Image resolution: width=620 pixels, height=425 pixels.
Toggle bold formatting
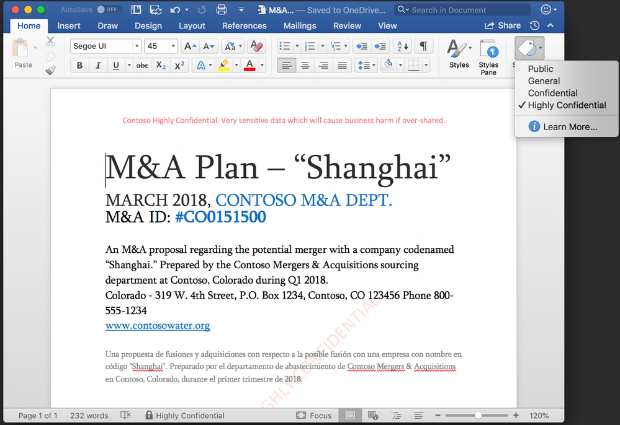[79, 65]
